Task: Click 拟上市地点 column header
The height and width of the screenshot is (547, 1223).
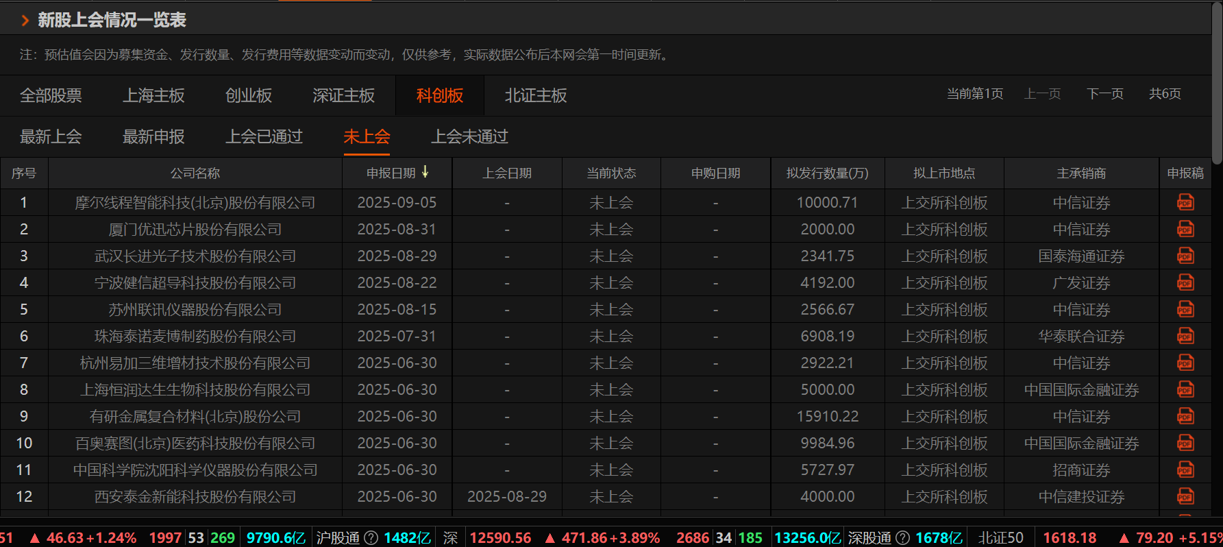Action: 944,173
